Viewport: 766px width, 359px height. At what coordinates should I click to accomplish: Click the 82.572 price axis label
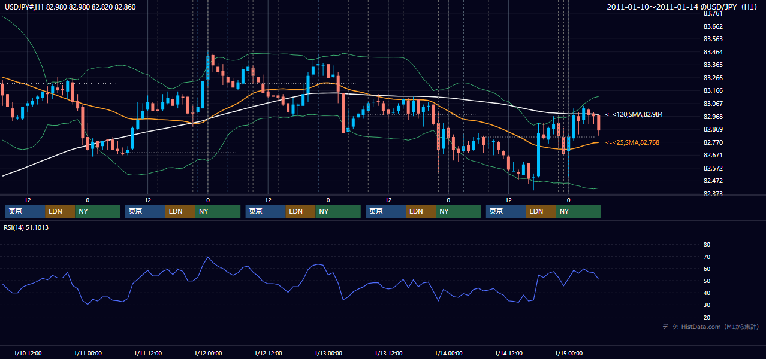[x=713, y=168]
